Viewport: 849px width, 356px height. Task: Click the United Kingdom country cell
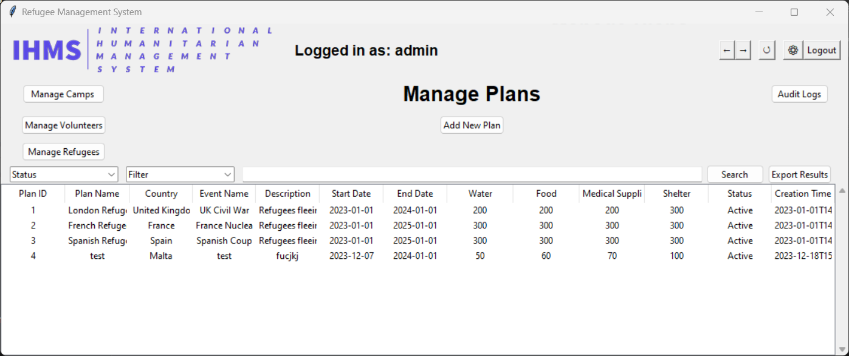(x=161, y=210)
